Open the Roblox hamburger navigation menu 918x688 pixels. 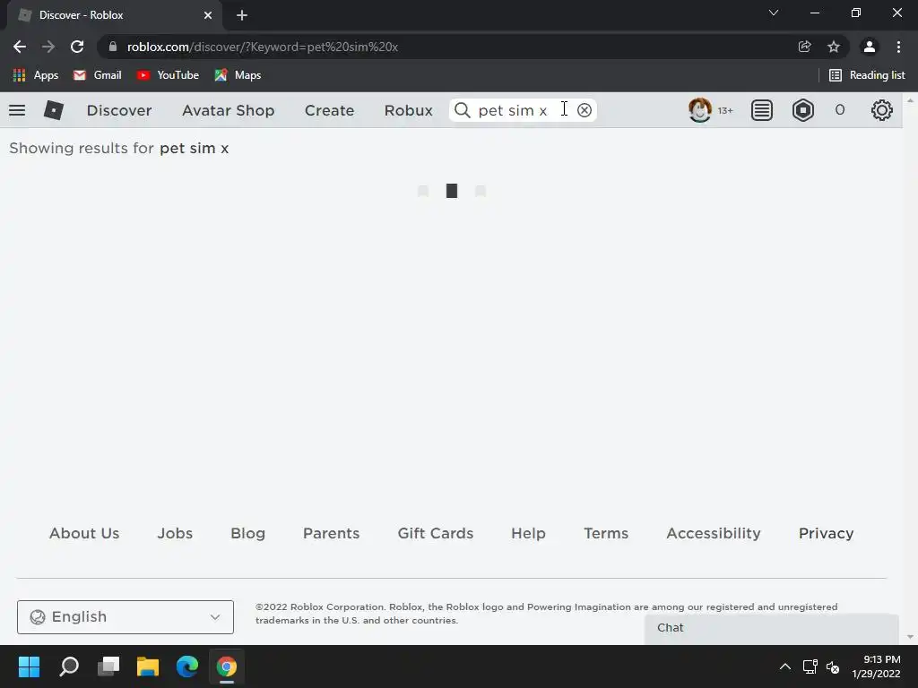pos(17,110)
